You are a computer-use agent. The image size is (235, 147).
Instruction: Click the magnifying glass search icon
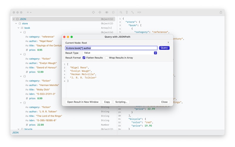pos(121,12)
